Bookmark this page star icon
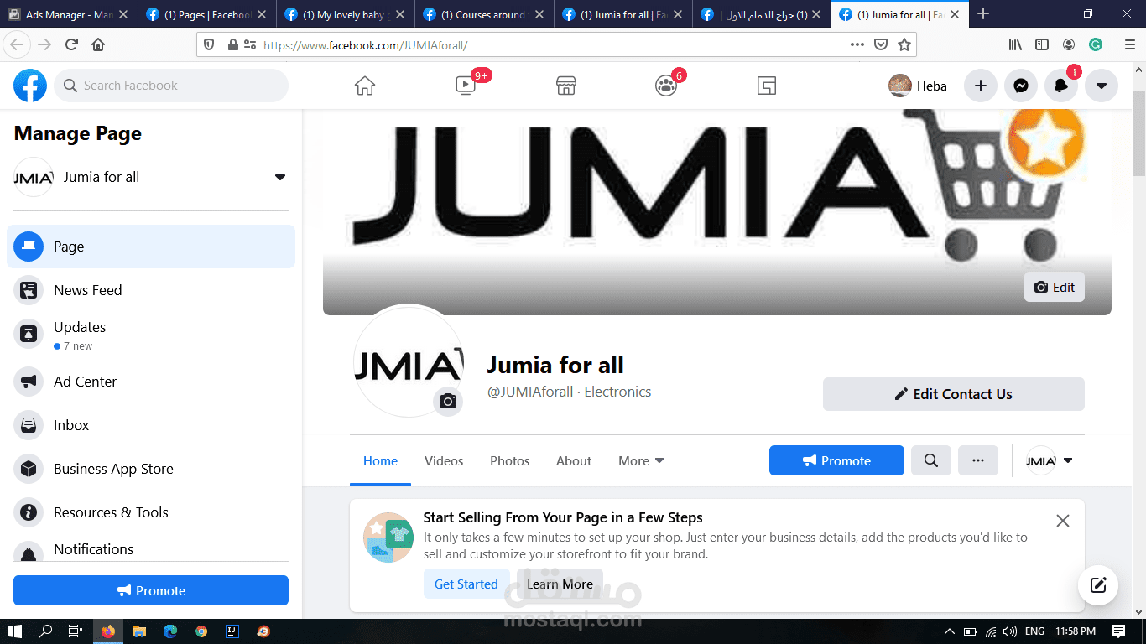Image resolution: width=1146 pixels, height=644 pixels. (x=904, y=44)
